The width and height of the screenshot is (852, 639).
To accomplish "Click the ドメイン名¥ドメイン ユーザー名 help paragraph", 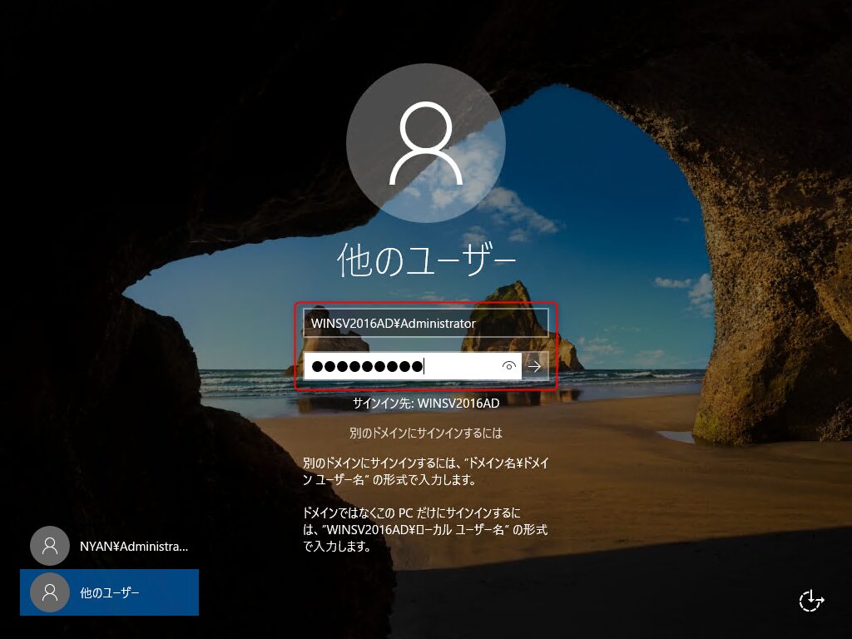I will [425, 471].
